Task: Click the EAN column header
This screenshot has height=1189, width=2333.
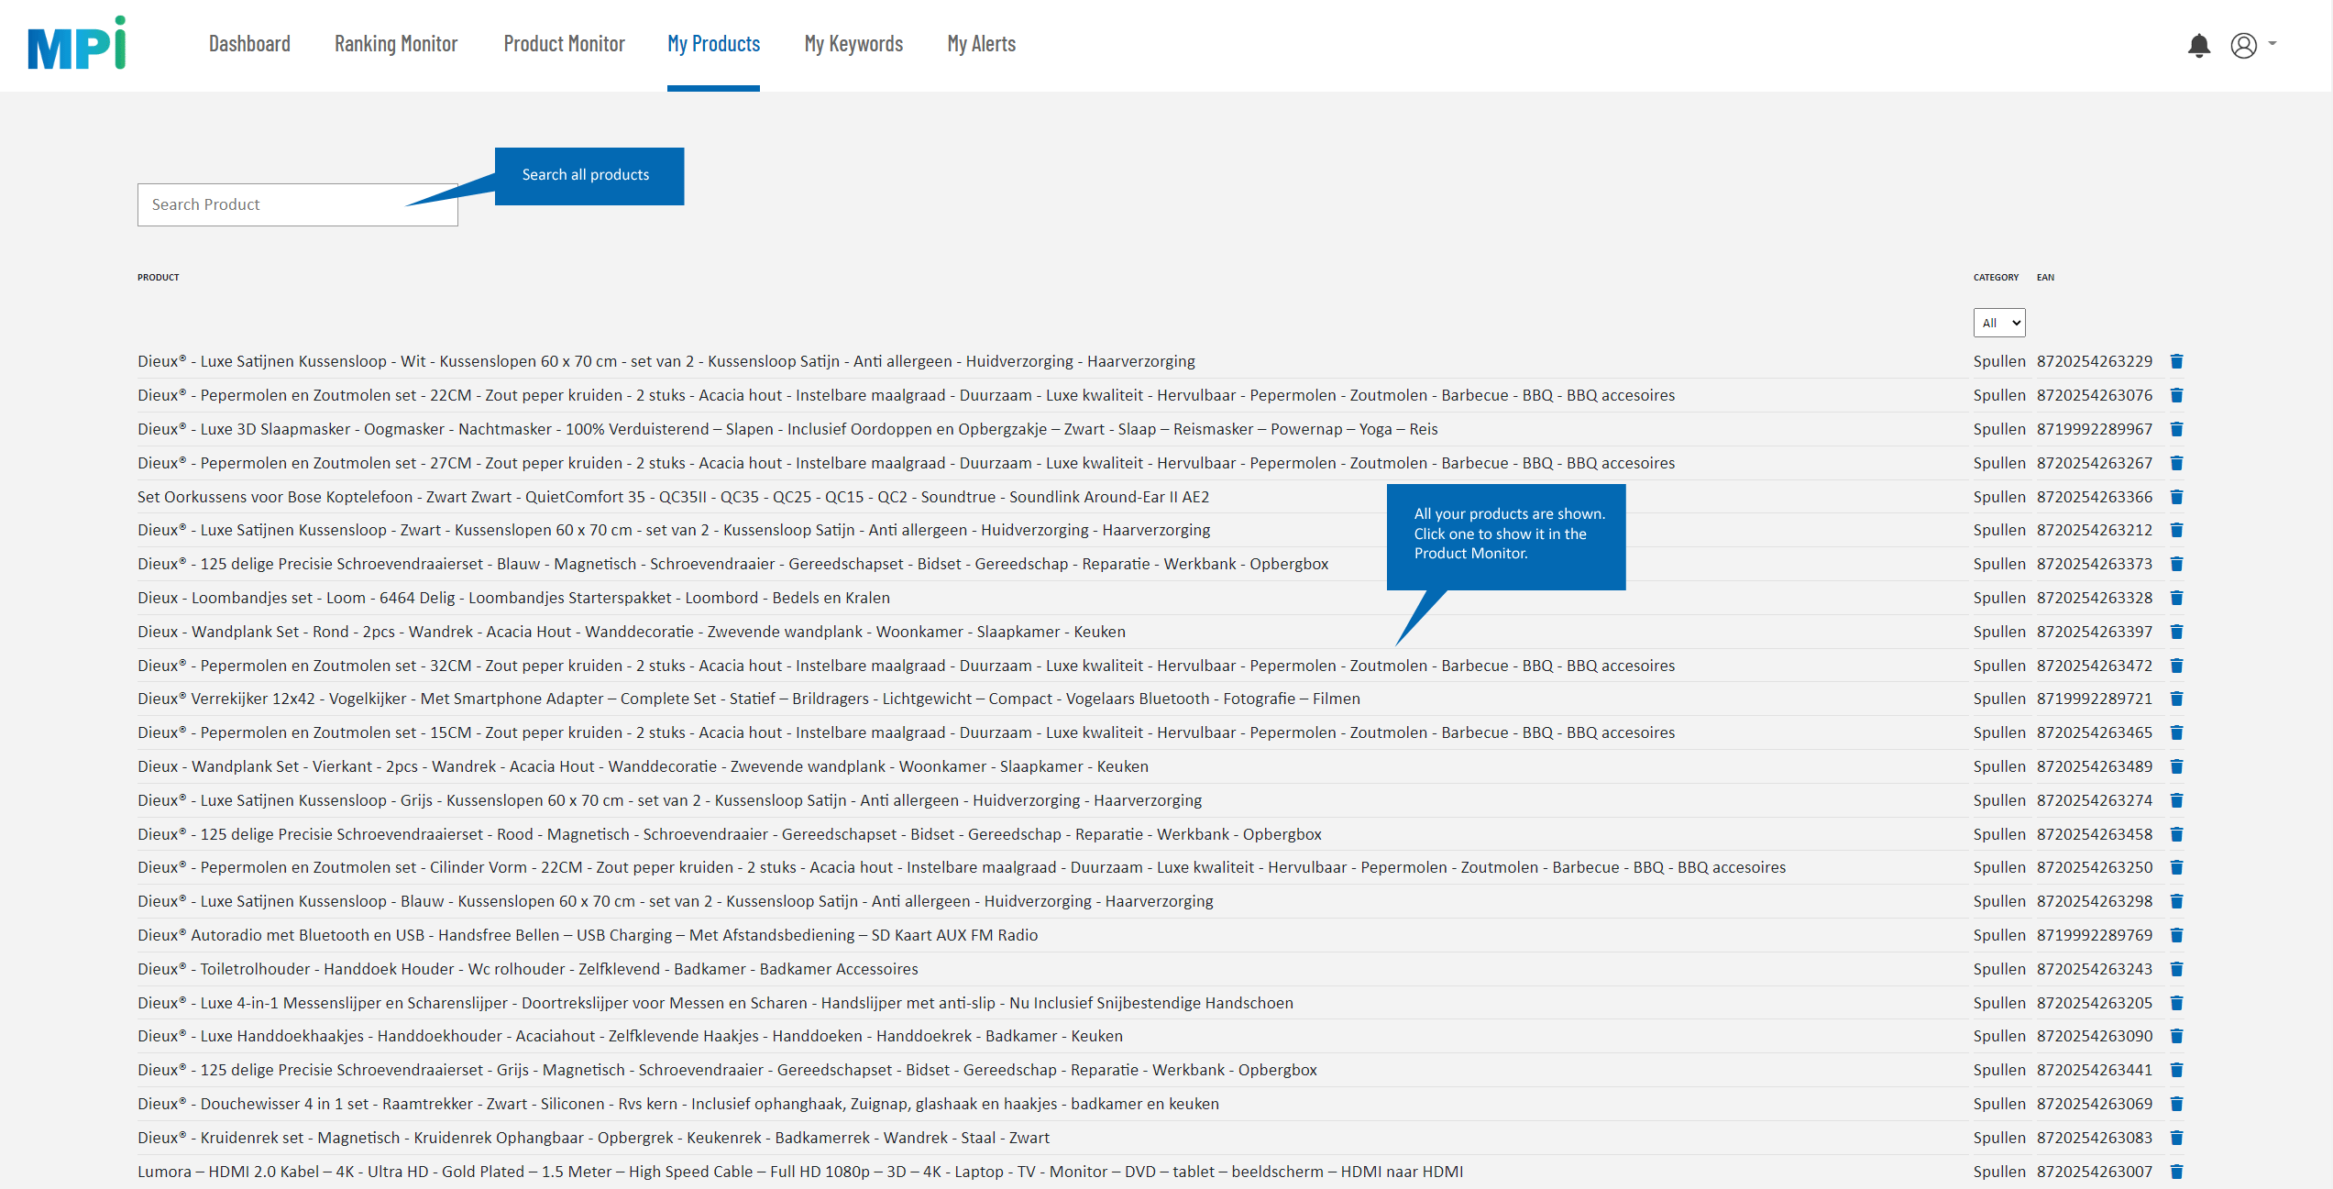Action: (x=2046, y=277)
